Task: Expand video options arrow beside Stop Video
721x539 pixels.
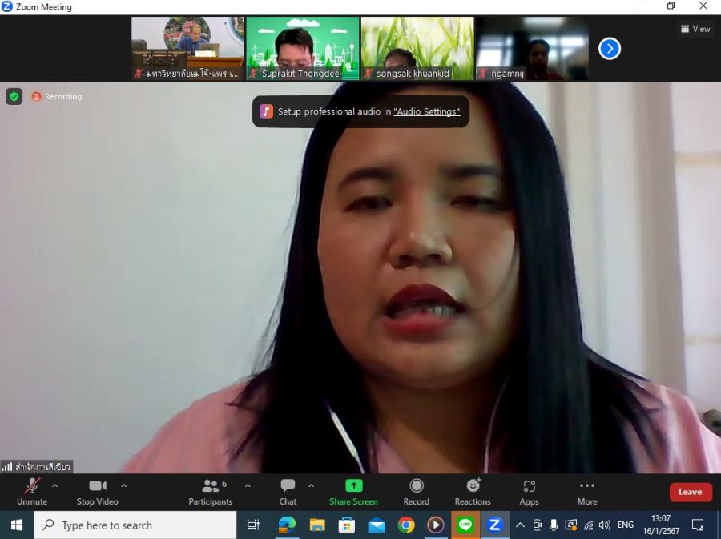Action: pos(123,485)
